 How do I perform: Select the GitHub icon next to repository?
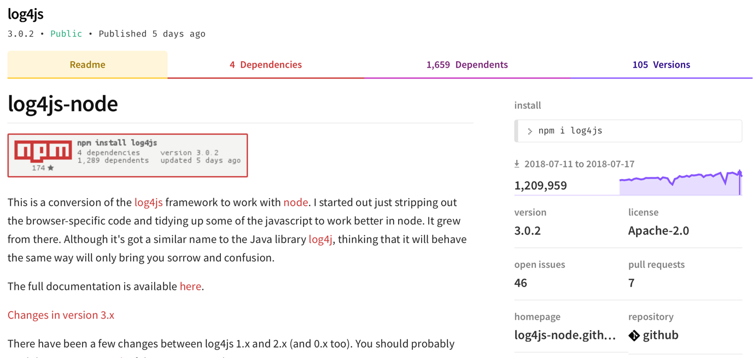point(633,336)
